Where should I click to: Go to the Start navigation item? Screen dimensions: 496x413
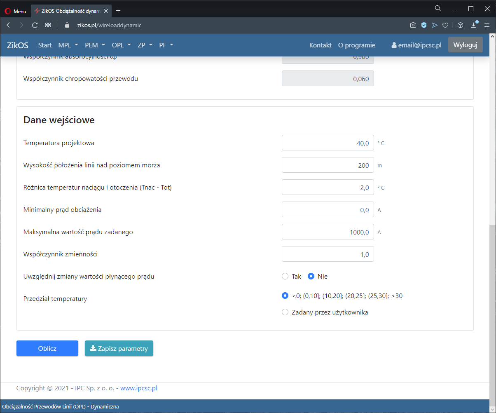(45, 45)
